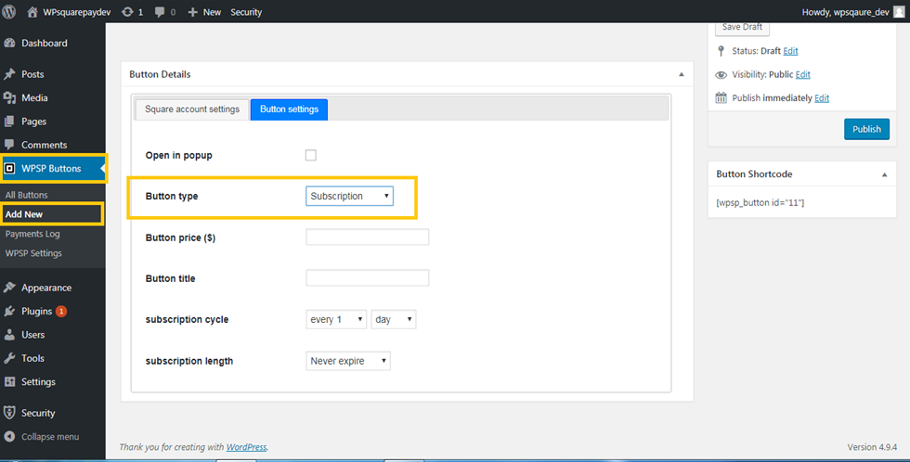Click the 'Button type' field label

(x=172, y=196)
